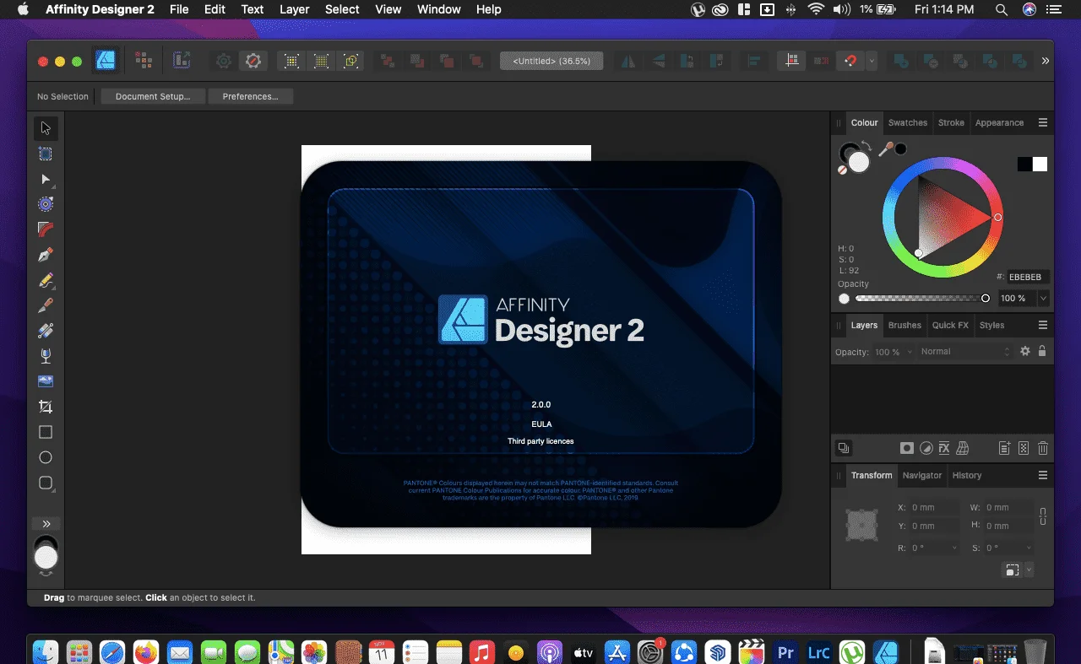
Task: Open the Layer menu
Action: pos(294,9)
